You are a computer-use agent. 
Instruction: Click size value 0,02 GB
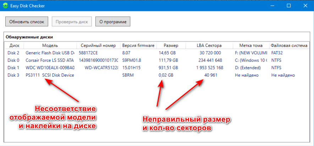coord(166,75)
